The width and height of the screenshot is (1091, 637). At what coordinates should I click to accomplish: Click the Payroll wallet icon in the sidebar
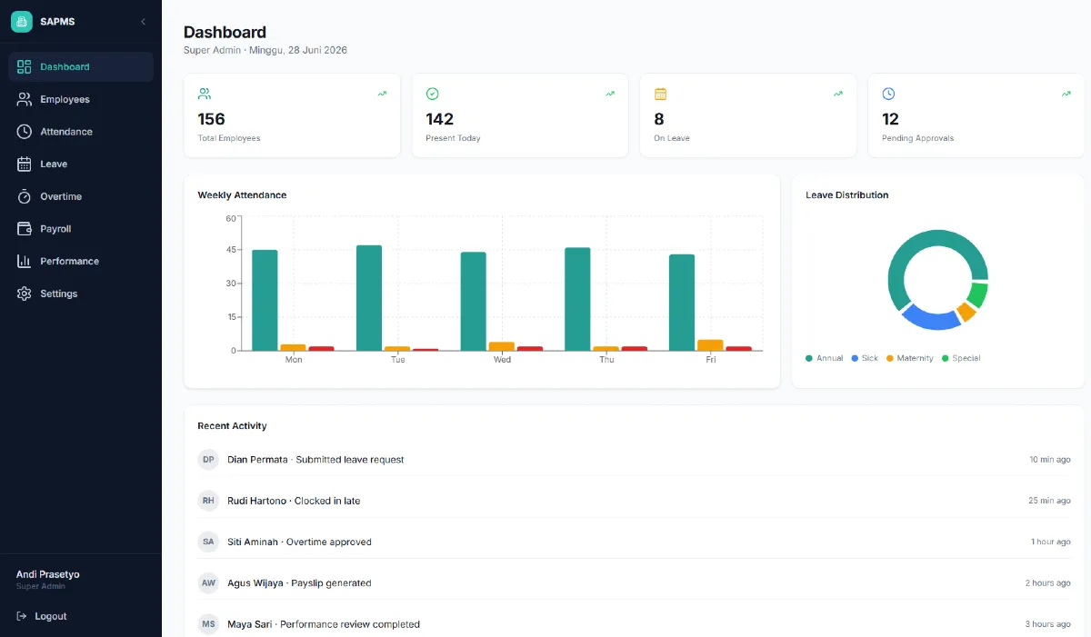(x=25, y=229)
